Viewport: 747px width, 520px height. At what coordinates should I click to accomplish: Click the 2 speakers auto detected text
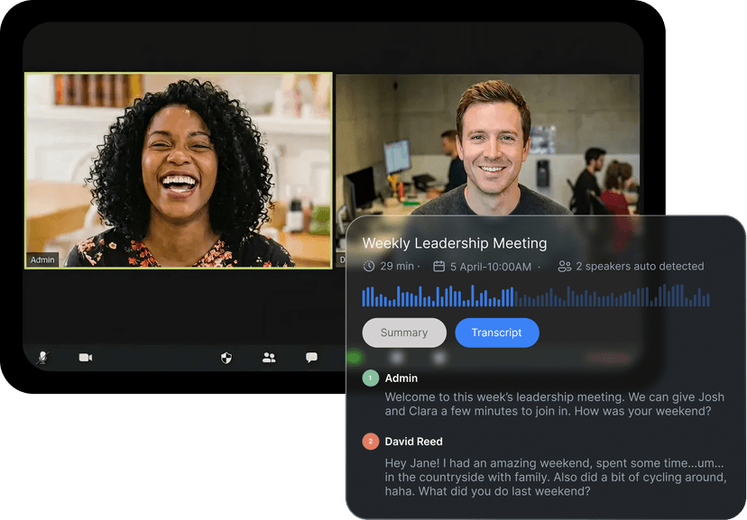coord(640,267)
